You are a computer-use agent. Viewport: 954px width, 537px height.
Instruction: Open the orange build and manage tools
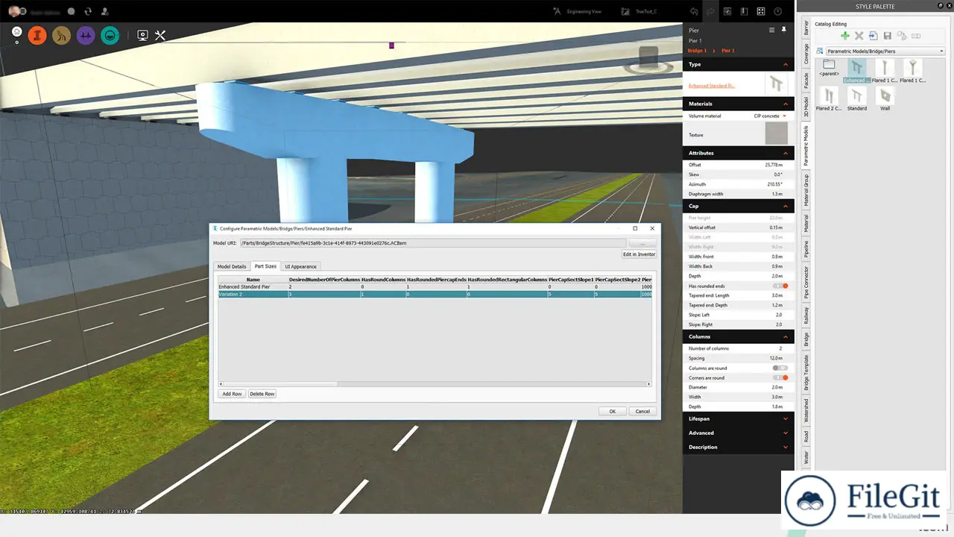click(x=37, y=35)
